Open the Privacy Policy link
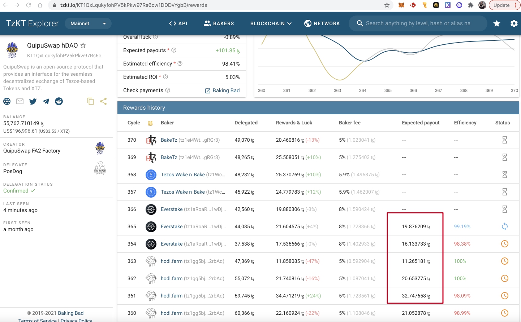521x322 pixels. coord(76,320)
